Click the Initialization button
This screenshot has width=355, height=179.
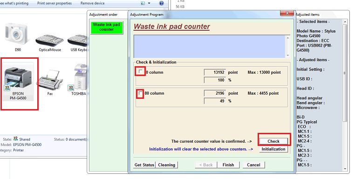pos(273,149)
